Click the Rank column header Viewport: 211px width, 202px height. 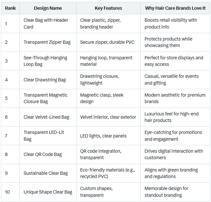[x=11, y=8]
